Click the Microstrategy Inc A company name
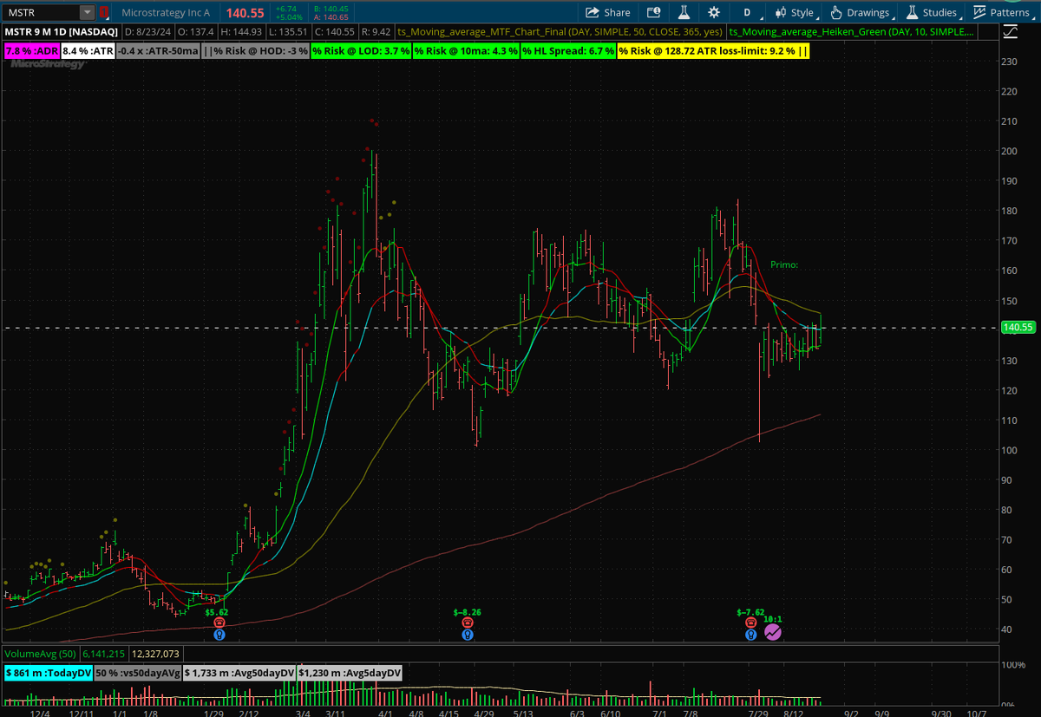This screenshot has width=1041, height=717. pos(166,13)
